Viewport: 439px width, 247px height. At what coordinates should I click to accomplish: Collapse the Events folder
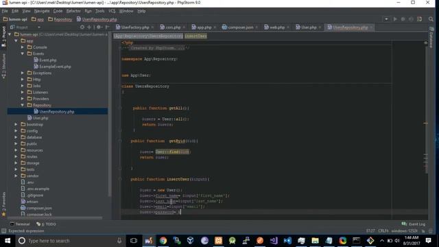click(23, 54)
